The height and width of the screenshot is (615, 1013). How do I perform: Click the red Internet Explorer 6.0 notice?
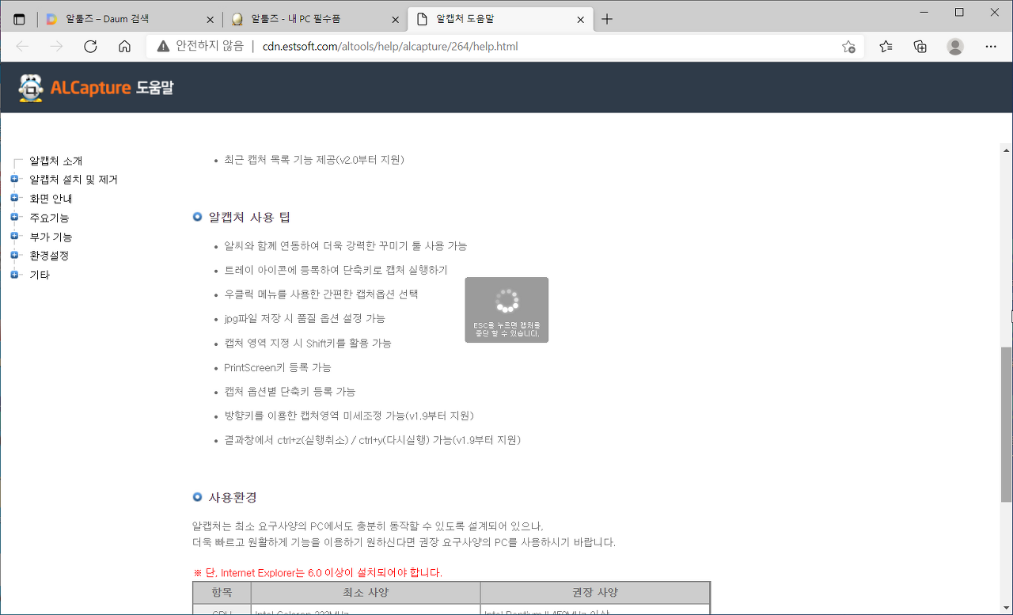pos(317,572)
